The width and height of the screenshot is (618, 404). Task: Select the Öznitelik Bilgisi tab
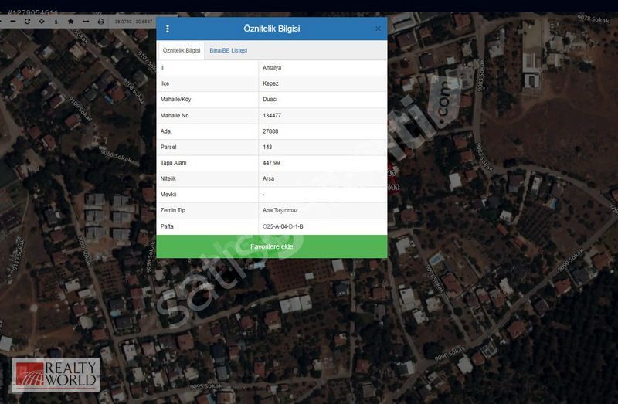[x=182, y=50]
